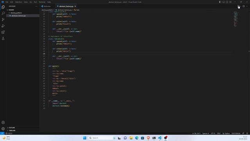The width and height of the screenshot is (250, 141).
Task: Open the Run menu
Action: tap(35, 2)
